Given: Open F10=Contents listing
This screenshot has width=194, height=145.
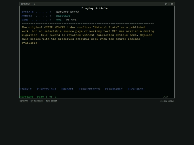Looking at the screenshot, I should pos(89,89).
